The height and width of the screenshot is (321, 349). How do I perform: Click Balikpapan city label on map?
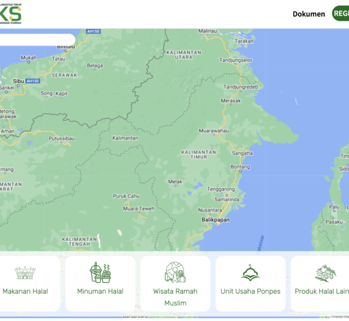click(216, 220)
